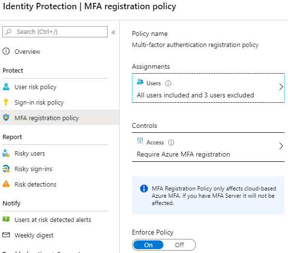
Task: Focus the Search (Ctrl+/) input field
Action: (x=55, y=32)
